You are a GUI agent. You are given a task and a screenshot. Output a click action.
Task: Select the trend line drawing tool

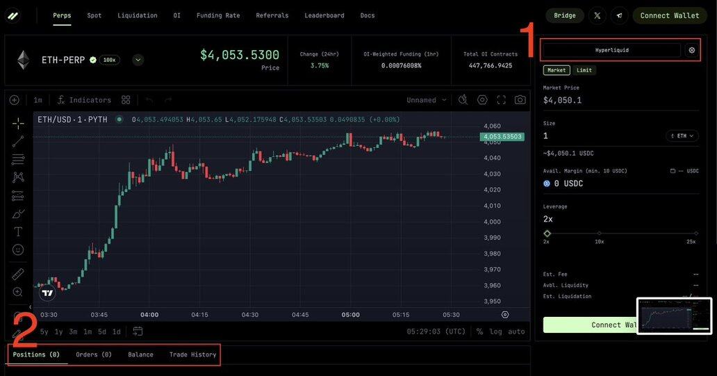click(18, 142)
